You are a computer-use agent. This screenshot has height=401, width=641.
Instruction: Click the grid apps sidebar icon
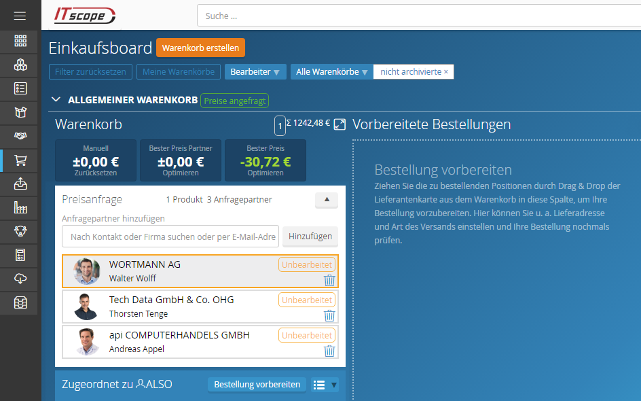(20, 41)
